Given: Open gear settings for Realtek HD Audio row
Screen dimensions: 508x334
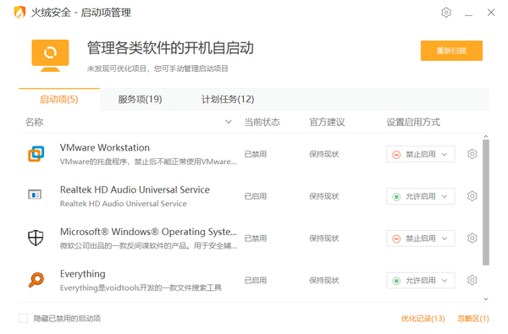Looking at the screenshot, I should tap(472, 196).
